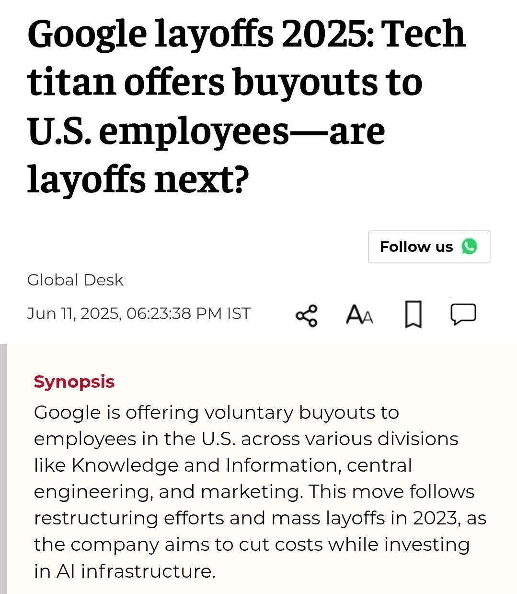The image size is (517, 594).
Task: Click the gray vertical bar beside synopsis
Action: (x=3, y=469)
